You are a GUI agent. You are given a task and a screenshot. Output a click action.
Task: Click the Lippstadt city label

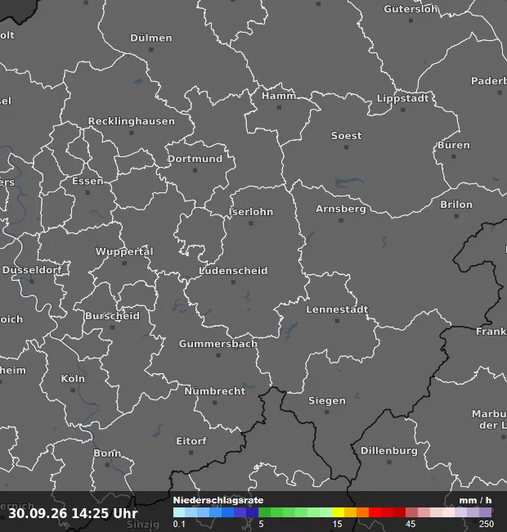point(403,98)
